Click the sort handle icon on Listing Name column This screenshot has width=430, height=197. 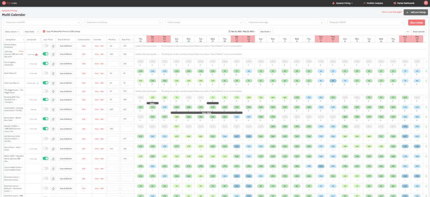pos(24,40)
